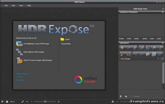Click the Batch Process sunflower icon

(20, 61)
